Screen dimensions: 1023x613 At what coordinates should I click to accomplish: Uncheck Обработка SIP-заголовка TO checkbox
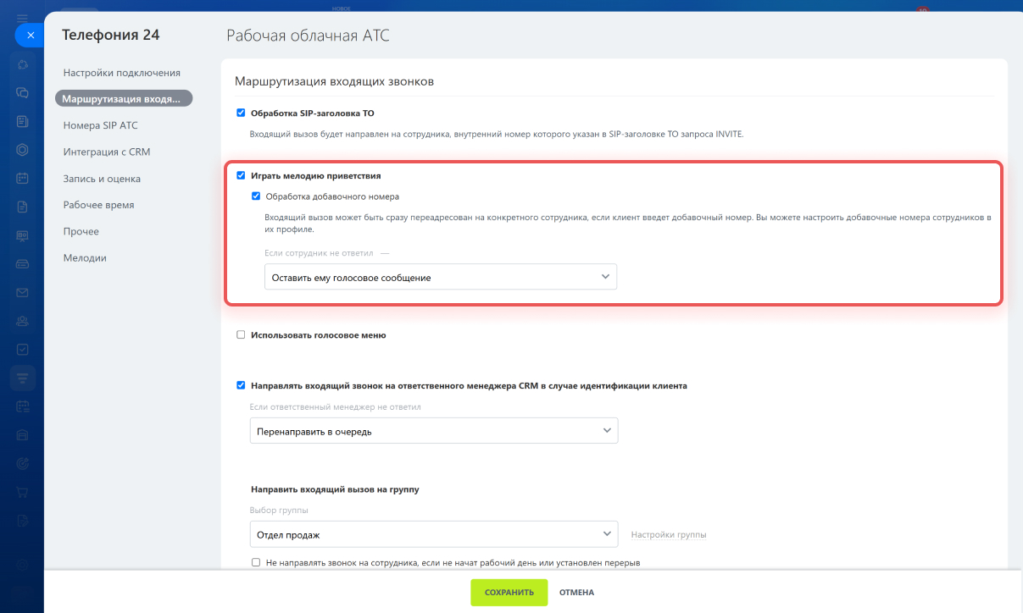(x=241, y=113)
